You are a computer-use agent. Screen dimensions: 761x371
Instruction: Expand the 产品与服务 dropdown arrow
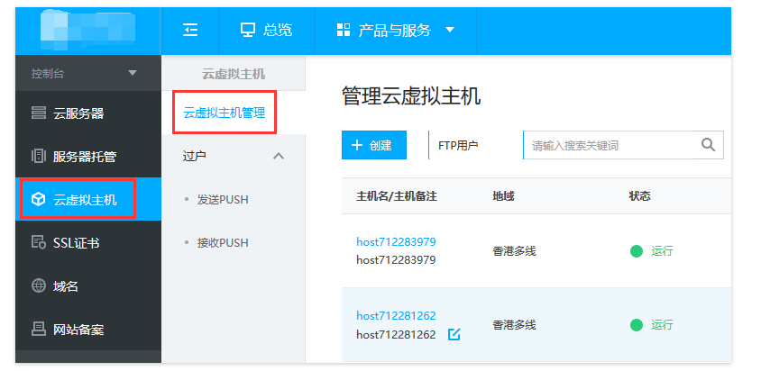tap(450, 30)
